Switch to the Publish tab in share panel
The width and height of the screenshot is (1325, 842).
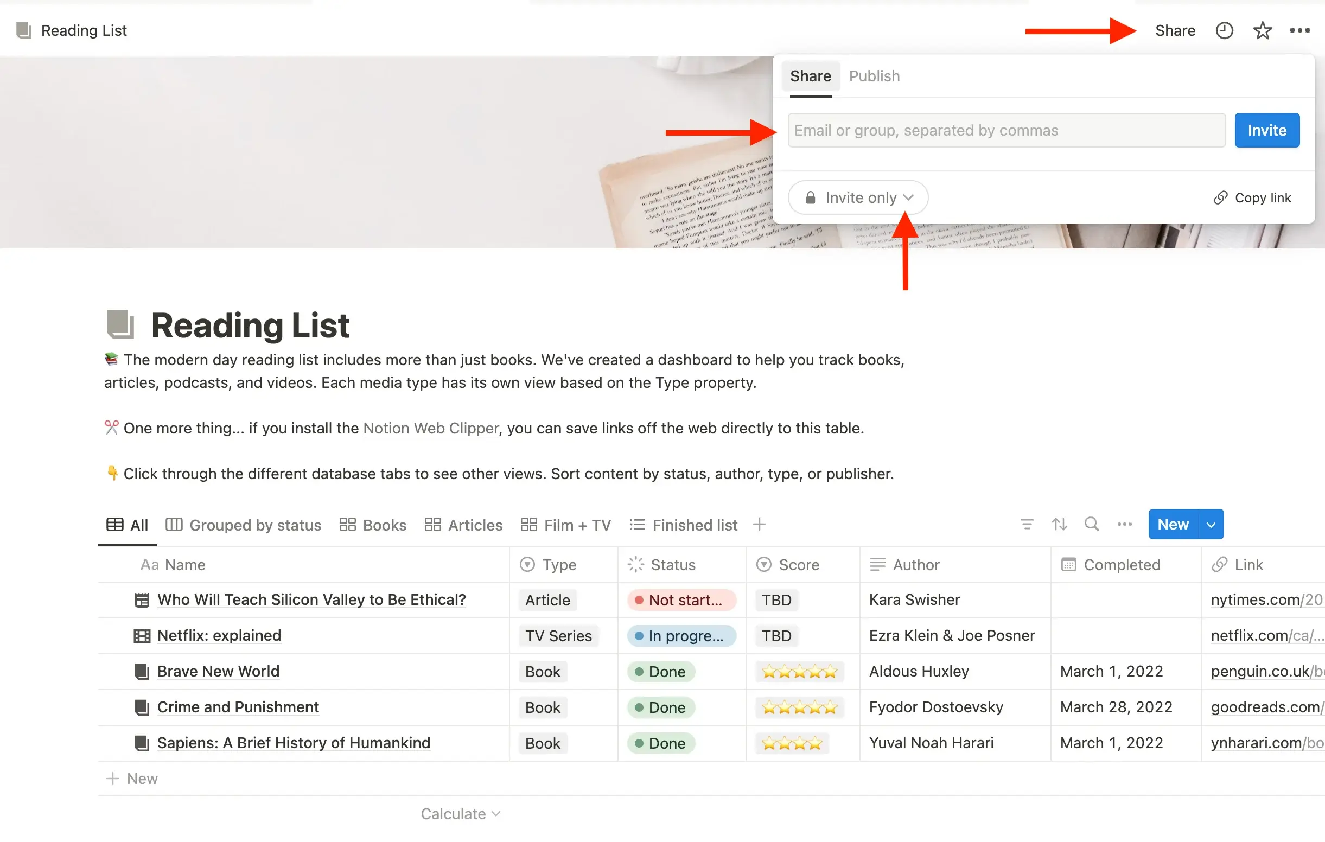click(x=873, y=75)
